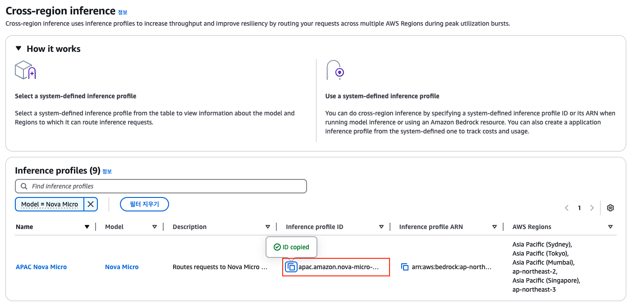633x307 pixels.
Task: Go to previous page of inference profiles
Action: (567, 208)
